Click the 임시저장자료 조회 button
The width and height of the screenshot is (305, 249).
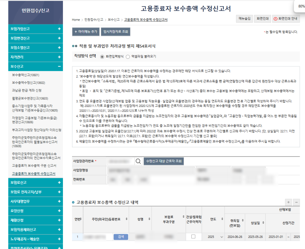(x=116, y=32)
